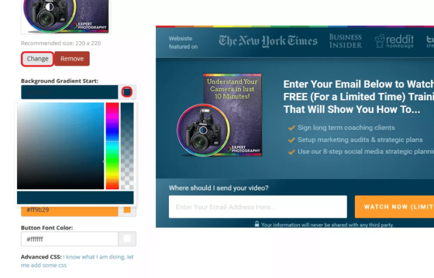Click the rainbow hue slider strip
The width and height of the screenshot is (434, 278).
click(112, 145)
